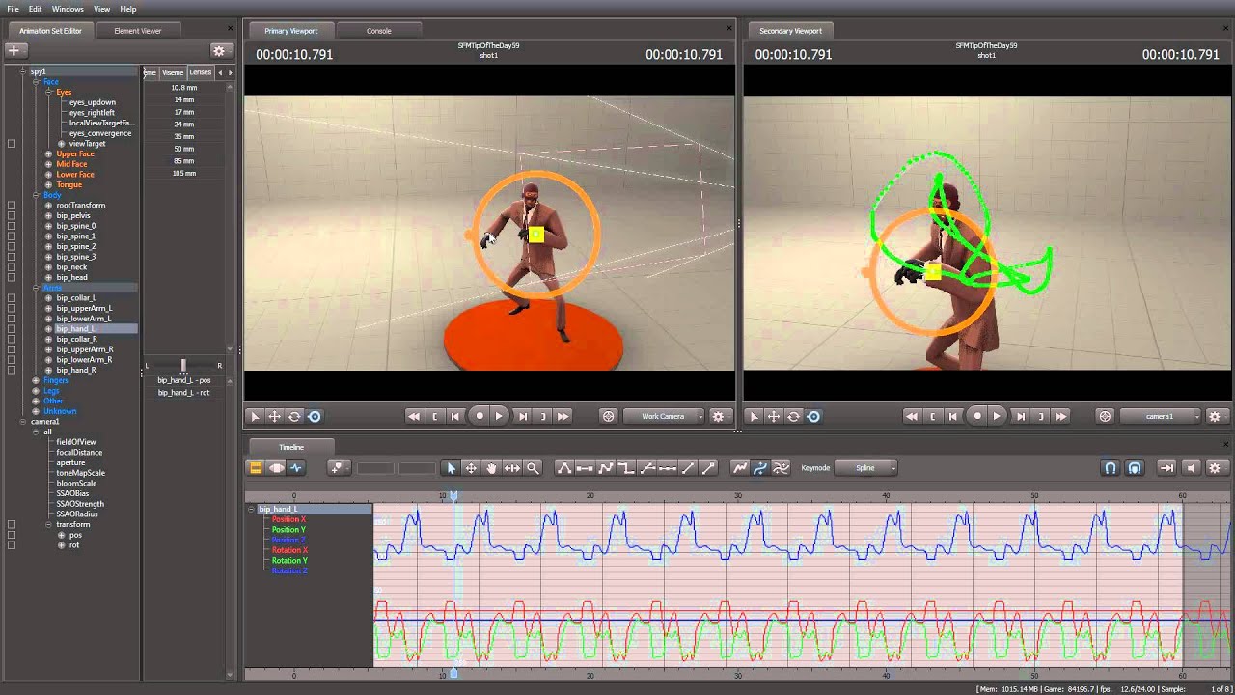
Task: Toggle the checkbox beside bip_collar_R
Action: coord(12,339)
